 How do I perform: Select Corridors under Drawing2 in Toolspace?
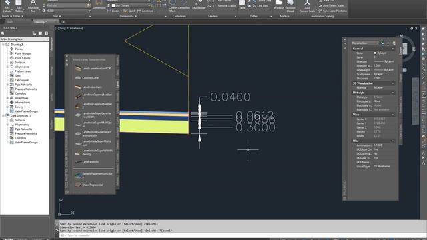[21, 93]
